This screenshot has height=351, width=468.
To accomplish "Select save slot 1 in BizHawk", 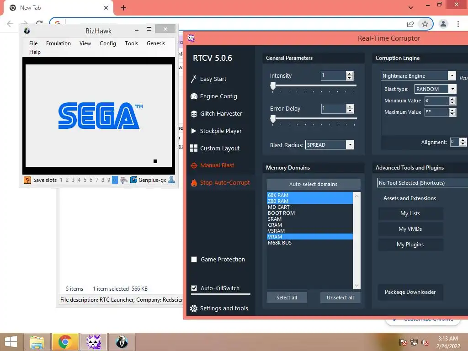I will click(x=61, y=180).
